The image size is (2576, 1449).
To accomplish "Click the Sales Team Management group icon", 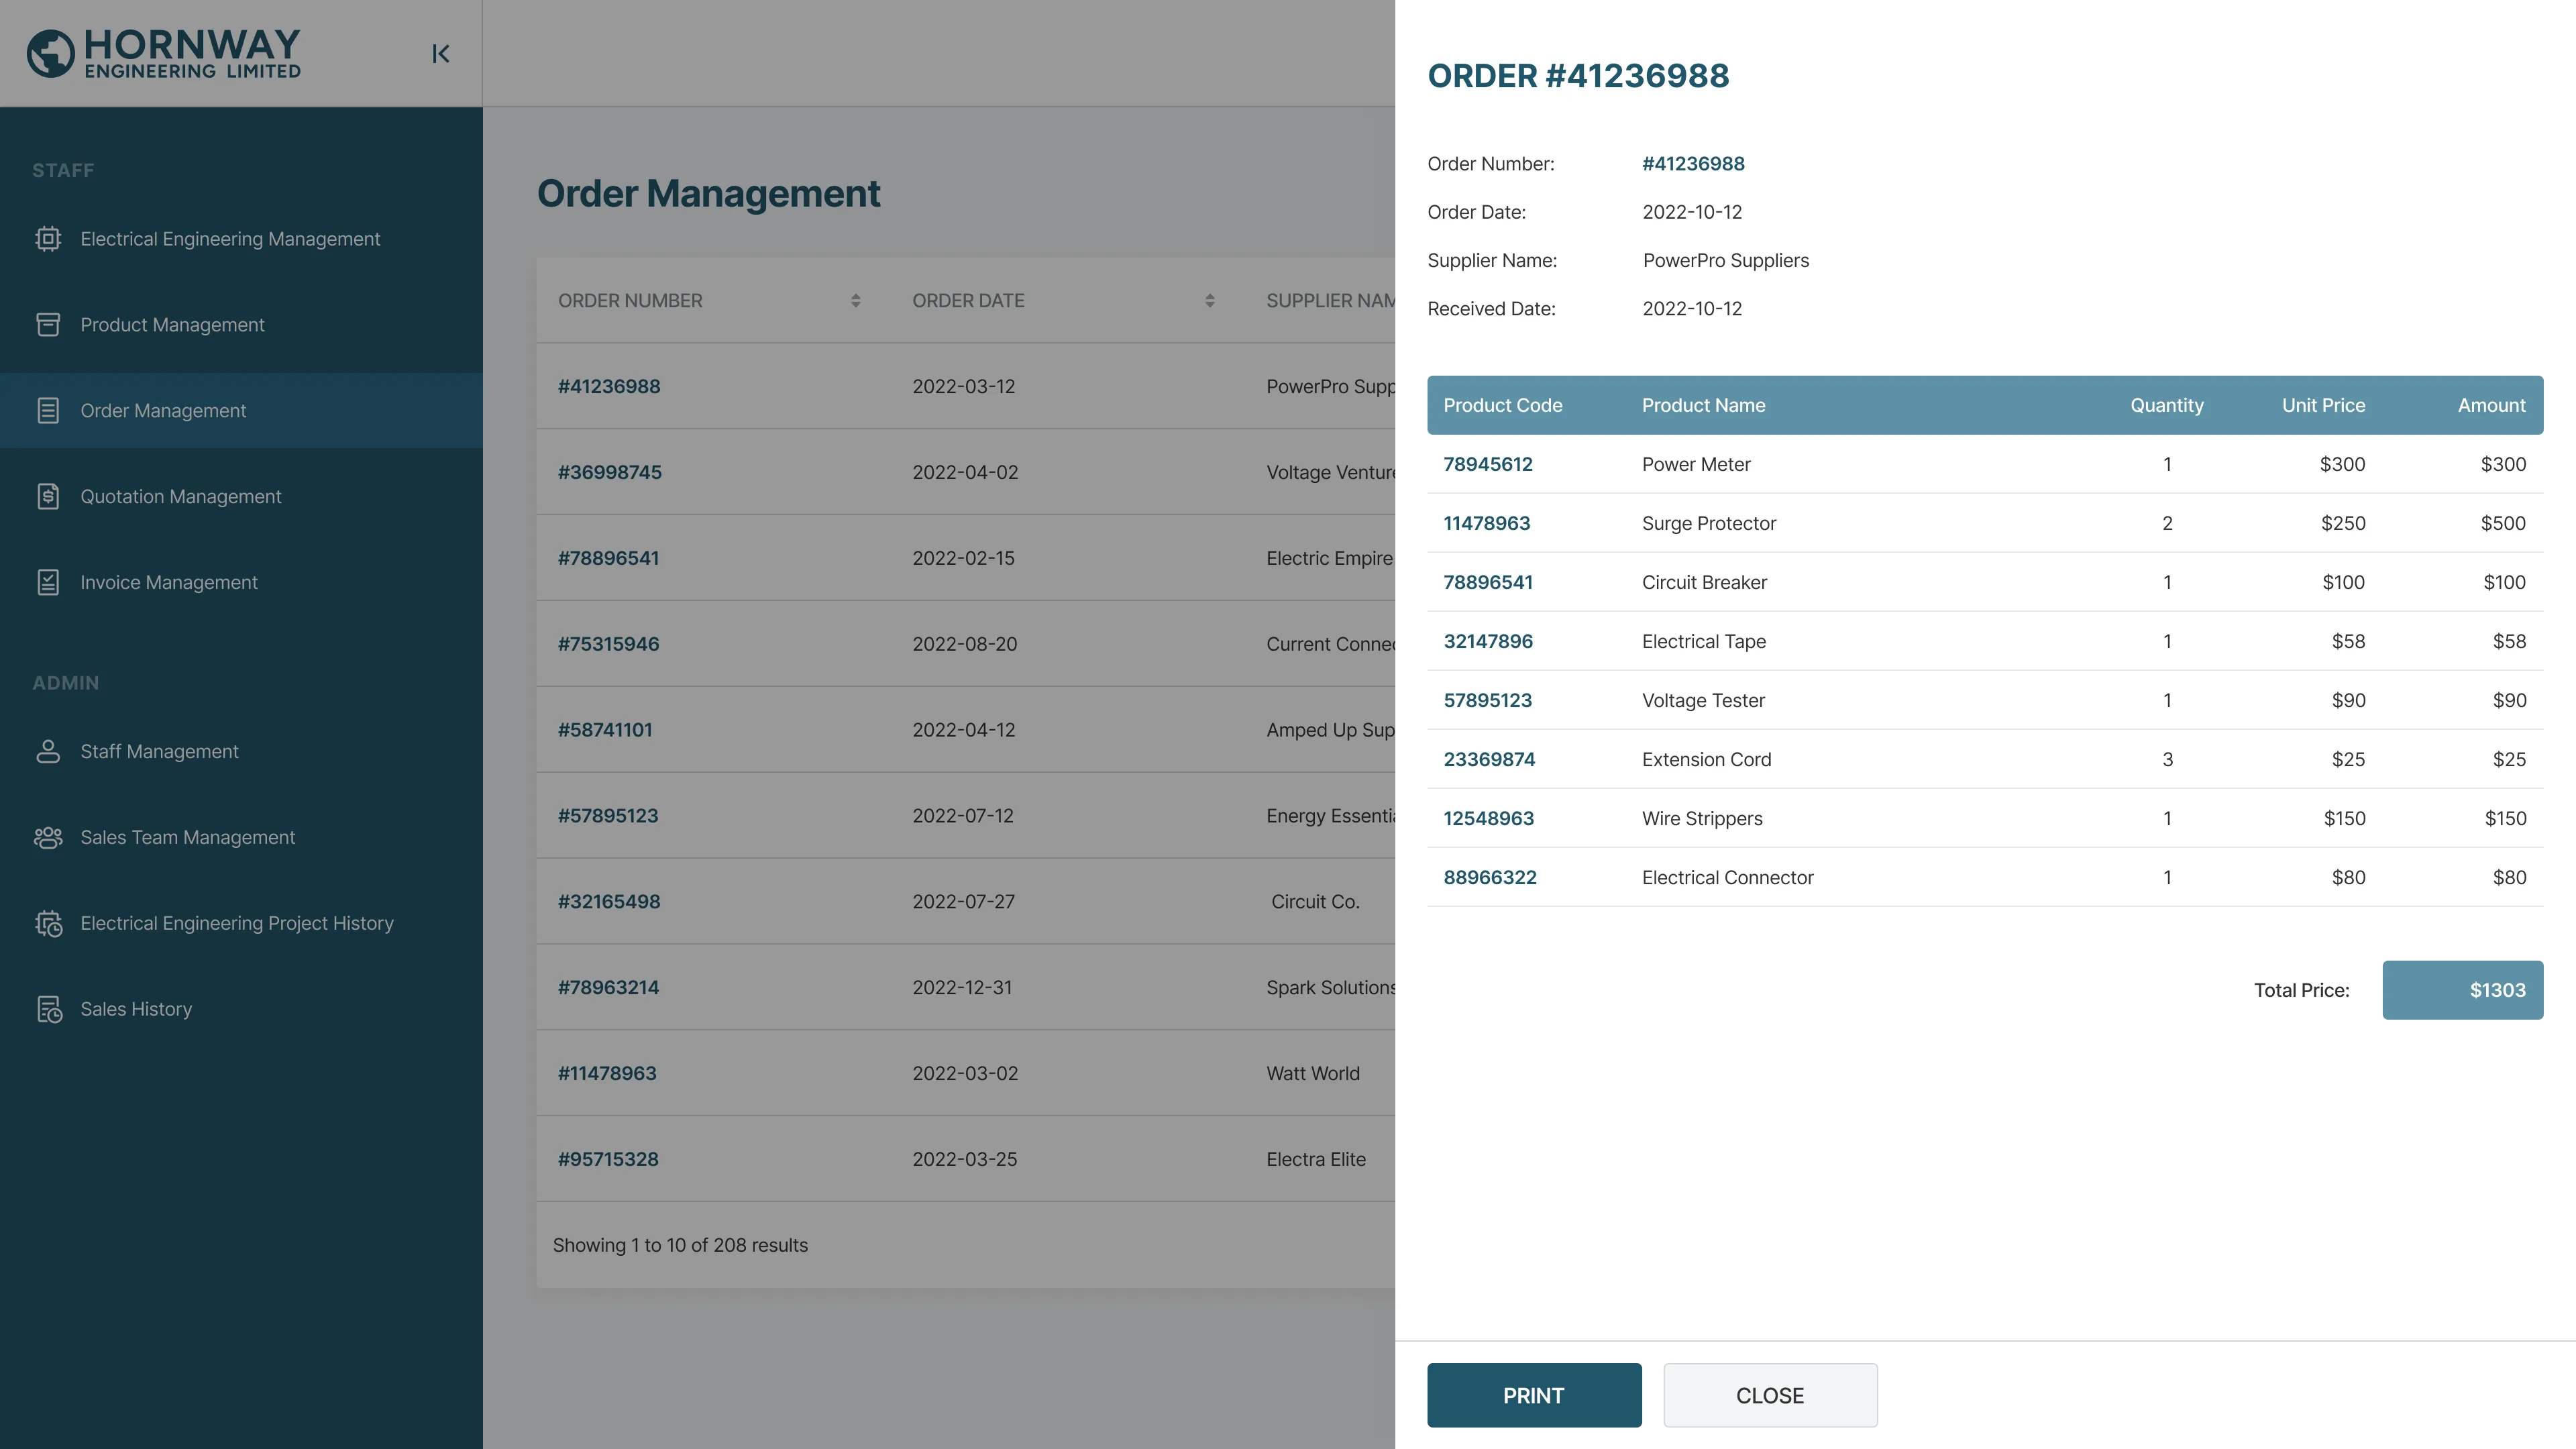I will tap(48, 838).
